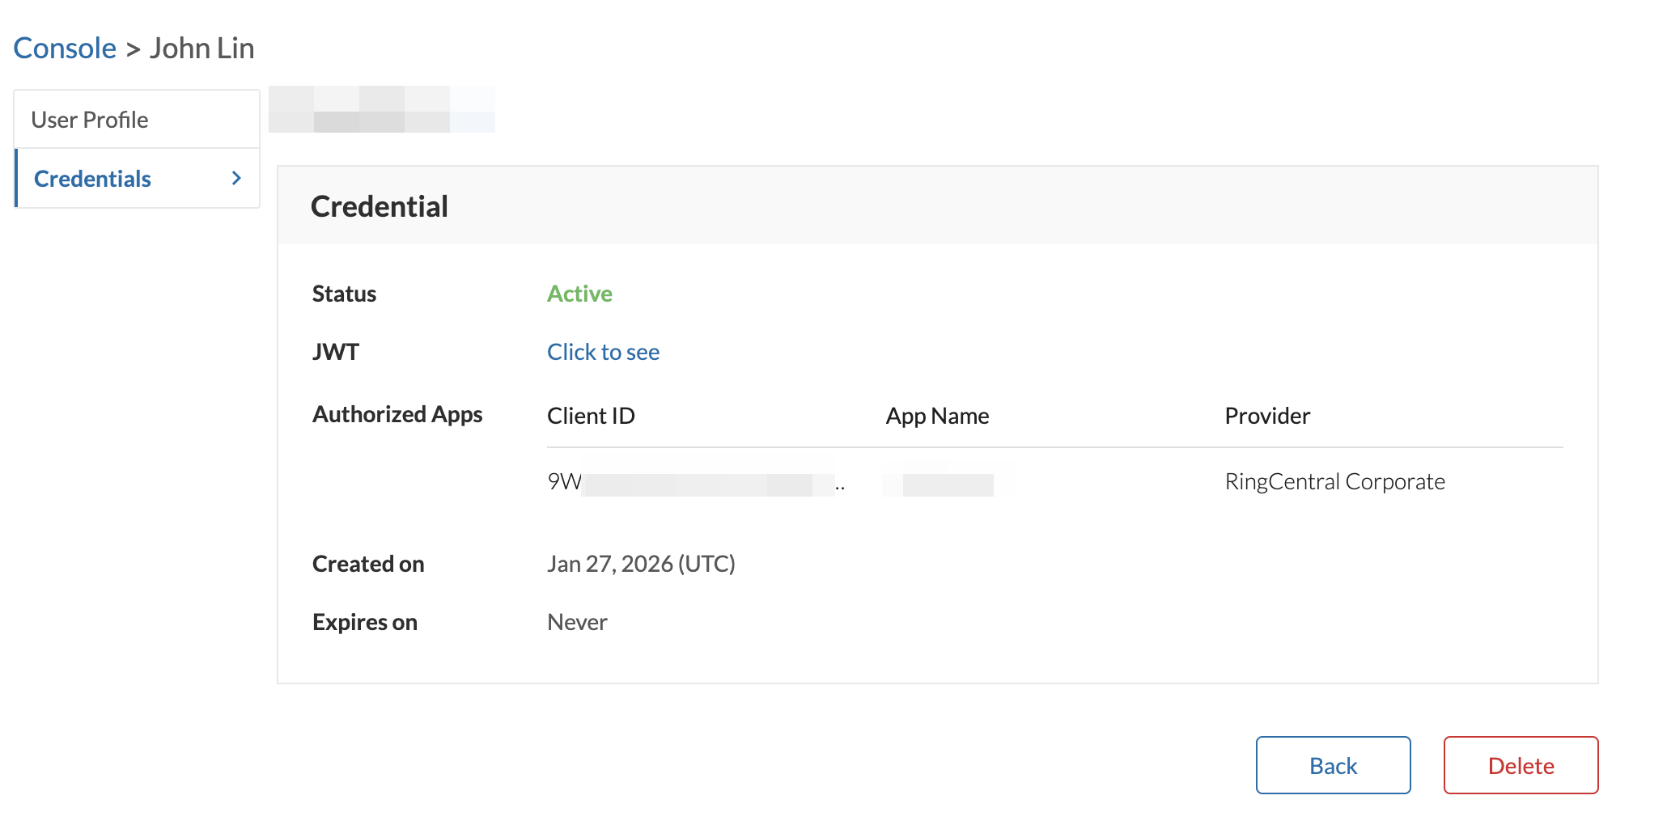Screen dimensions: 1667x825
Task: Click the Credential section title
Action: [379, 206]
